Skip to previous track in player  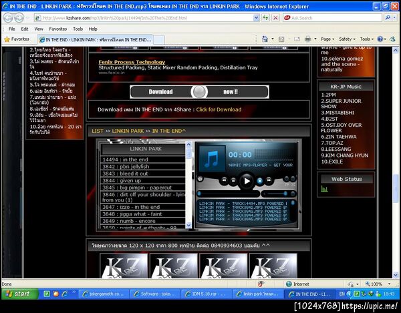pos(224,180)
